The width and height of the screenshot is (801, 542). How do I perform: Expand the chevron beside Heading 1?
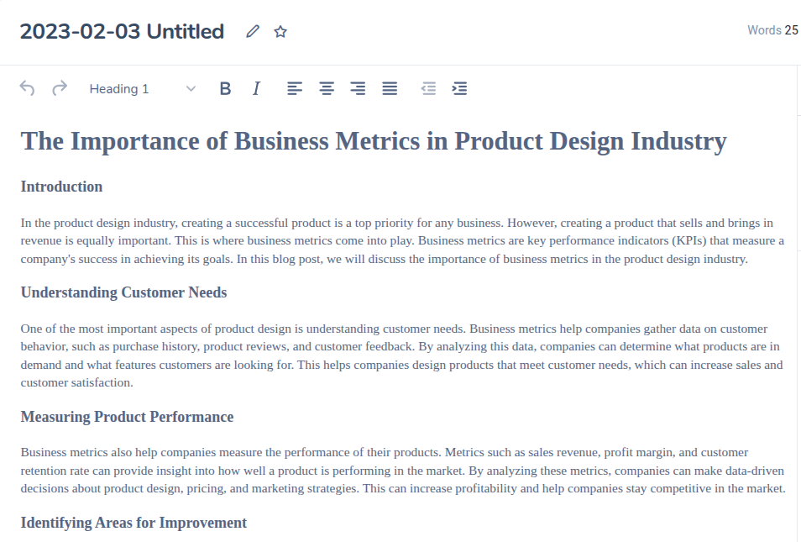191,89
